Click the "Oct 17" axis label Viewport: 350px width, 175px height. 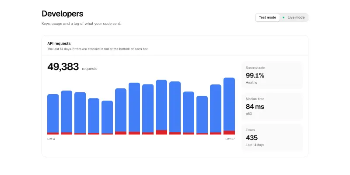coord(230,139)
